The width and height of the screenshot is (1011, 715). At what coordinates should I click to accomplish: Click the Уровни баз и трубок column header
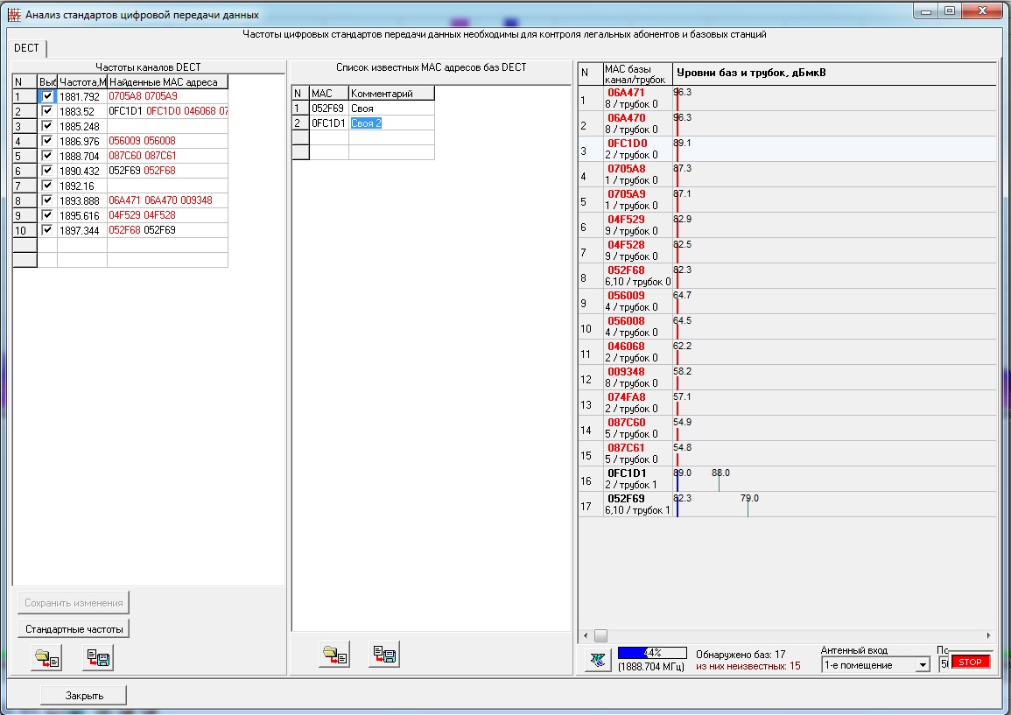[x=834, y=73]
